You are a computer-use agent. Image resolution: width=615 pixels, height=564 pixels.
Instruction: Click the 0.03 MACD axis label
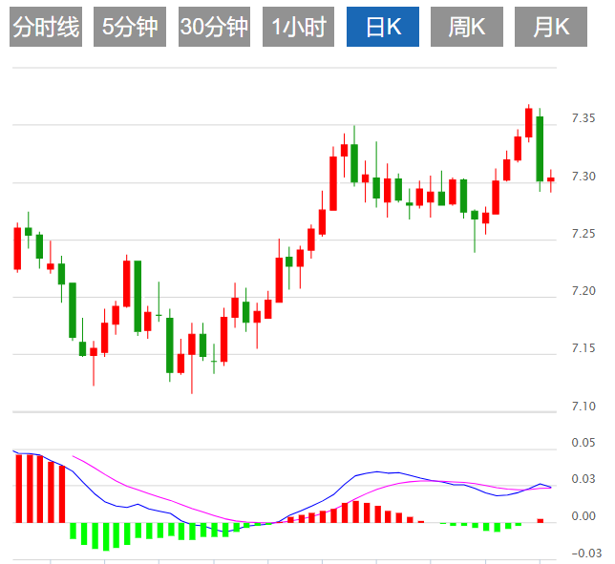coord(583,479)
